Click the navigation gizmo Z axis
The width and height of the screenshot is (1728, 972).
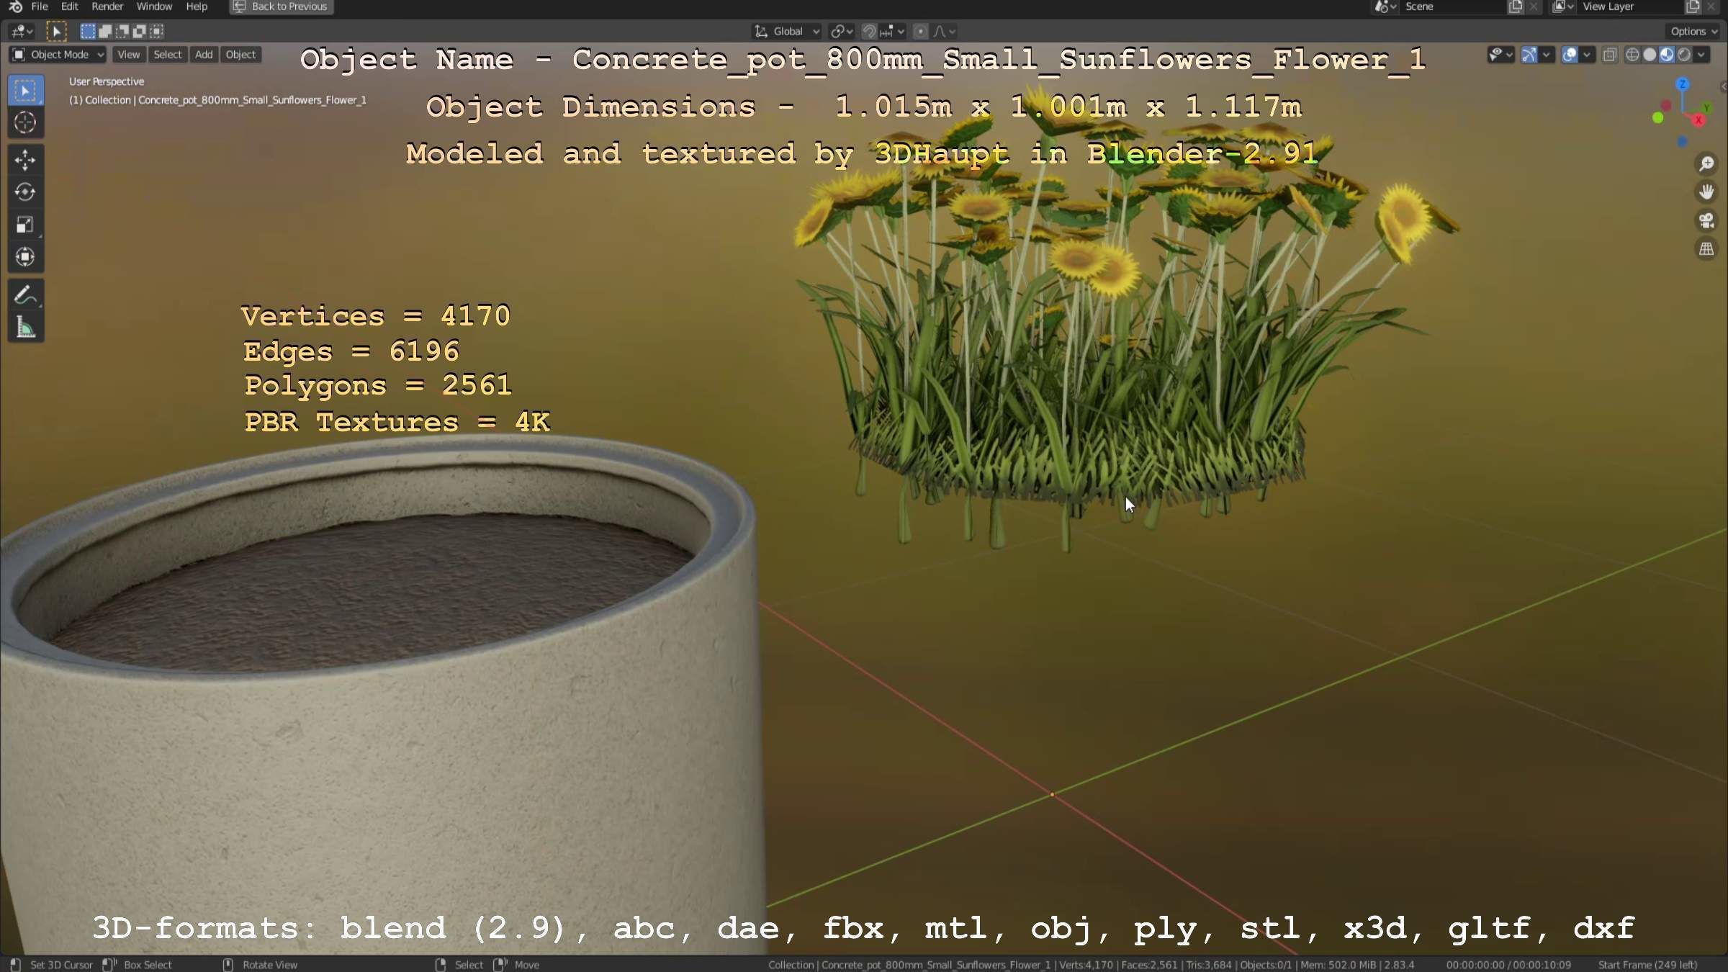pos(1683,84)
